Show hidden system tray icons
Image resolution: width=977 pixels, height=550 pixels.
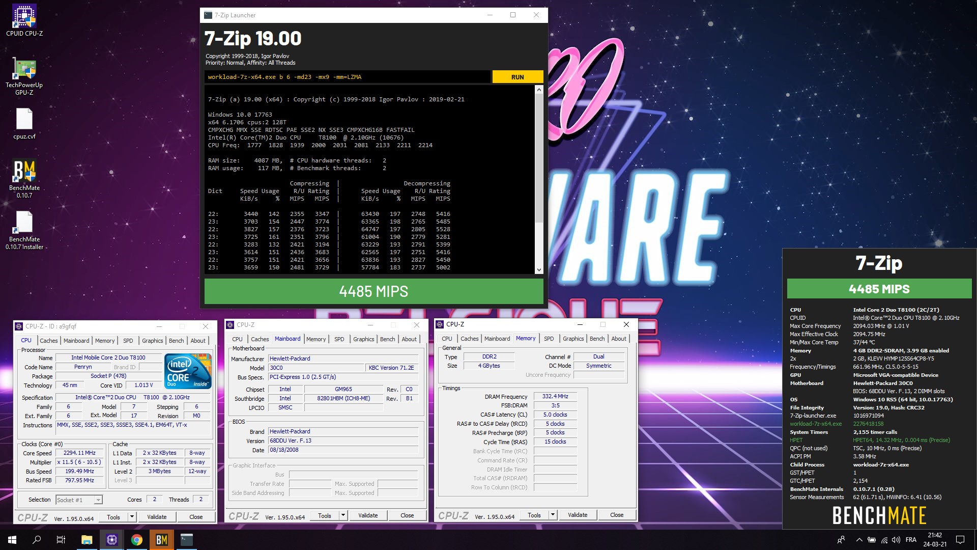tap(859, 540)
